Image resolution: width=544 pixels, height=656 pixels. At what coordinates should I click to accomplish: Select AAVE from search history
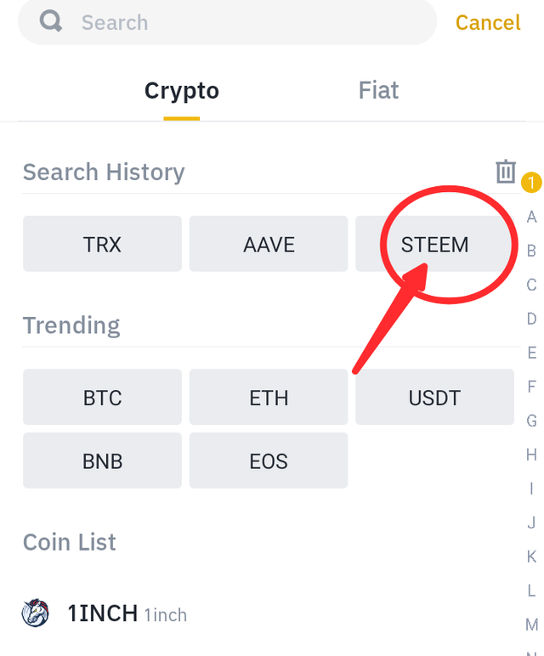269,244
